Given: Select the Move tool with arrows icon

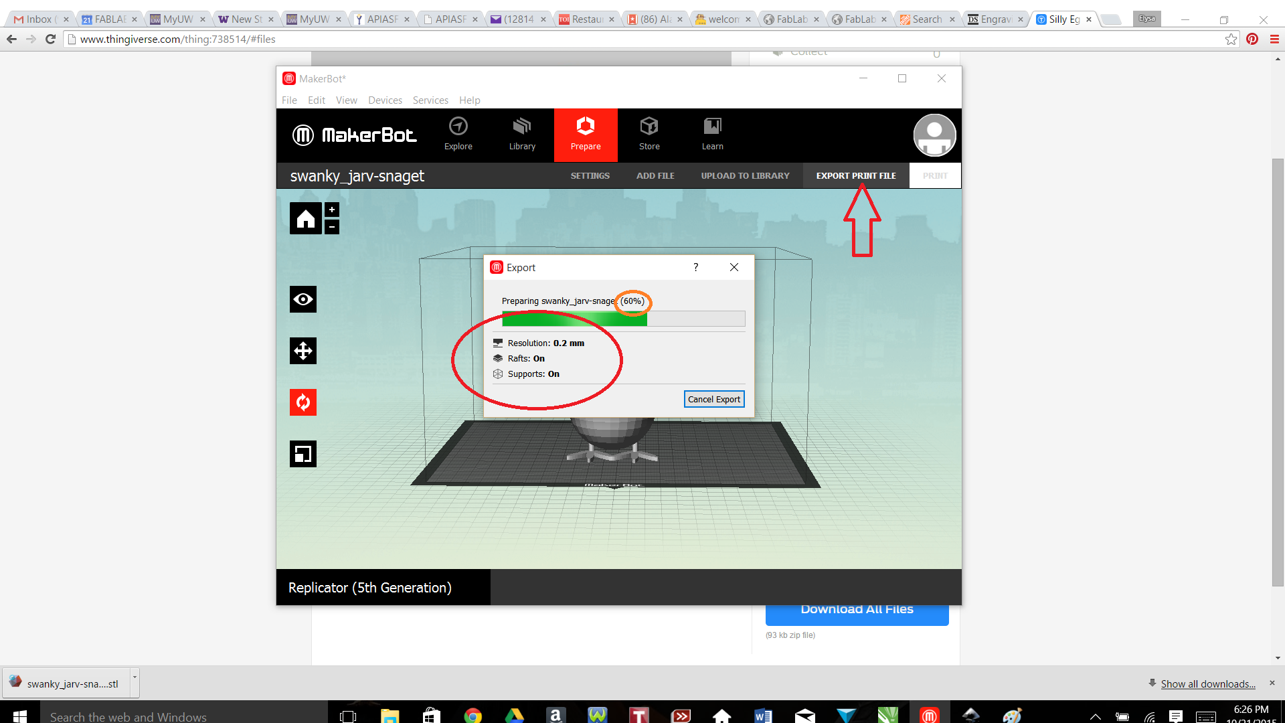Looking at the screenshot, I should tap(303, 351).
